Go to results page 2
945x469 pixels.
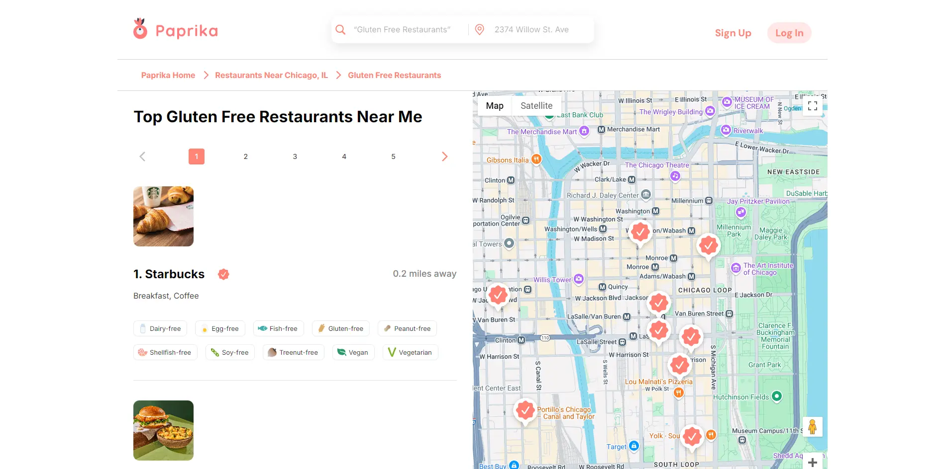(245, 156)
